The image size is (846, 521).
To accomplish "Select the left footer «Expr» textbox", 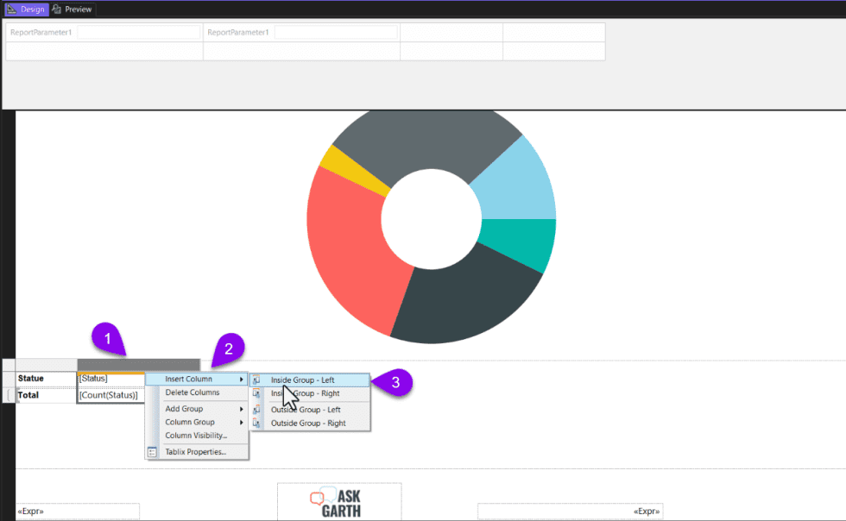I will (x=78, y=512).
